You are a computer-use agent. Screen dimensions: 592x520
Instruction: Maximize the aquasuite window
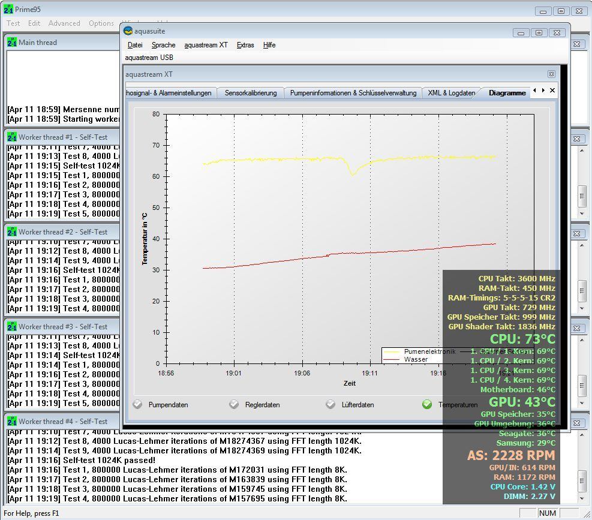point(539,33)
